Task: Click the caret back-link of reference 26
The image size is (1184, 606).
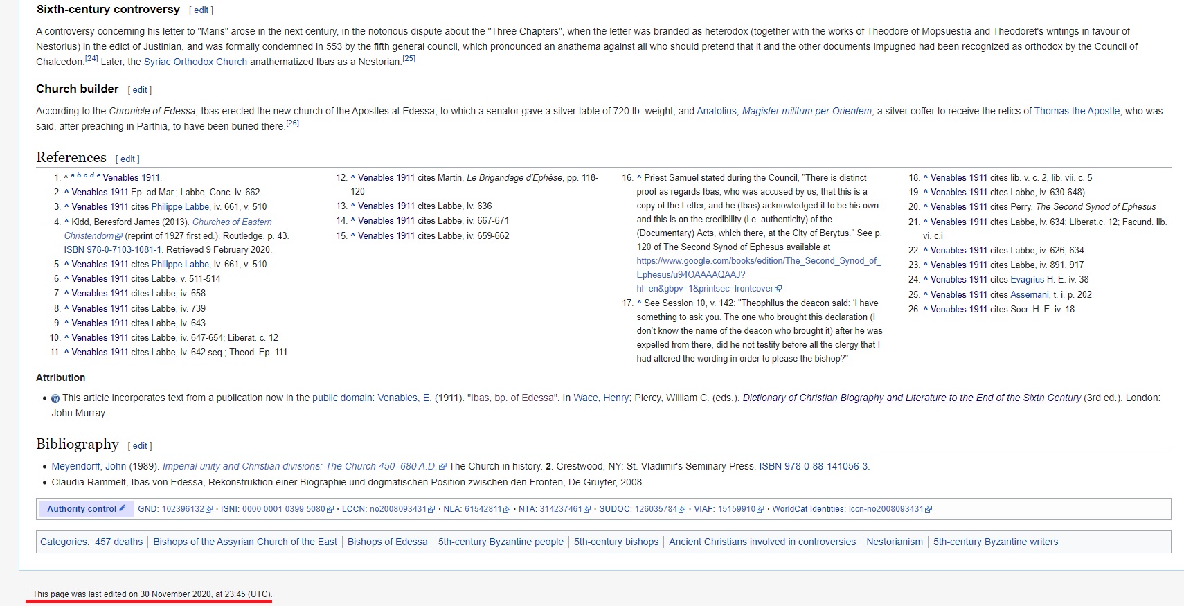Action: [925, 310]
